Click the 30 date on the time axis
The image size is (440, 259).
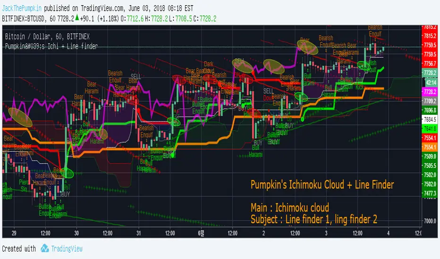pos(76,233)
